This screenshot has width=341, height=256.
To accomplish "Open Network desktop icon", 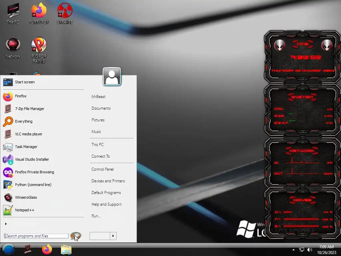I will [x=13, y=48].
